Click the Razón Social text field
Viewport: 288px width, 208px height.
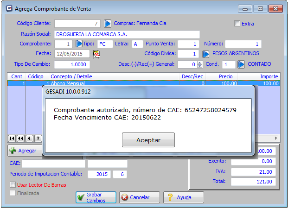click(x=127, y=34)
